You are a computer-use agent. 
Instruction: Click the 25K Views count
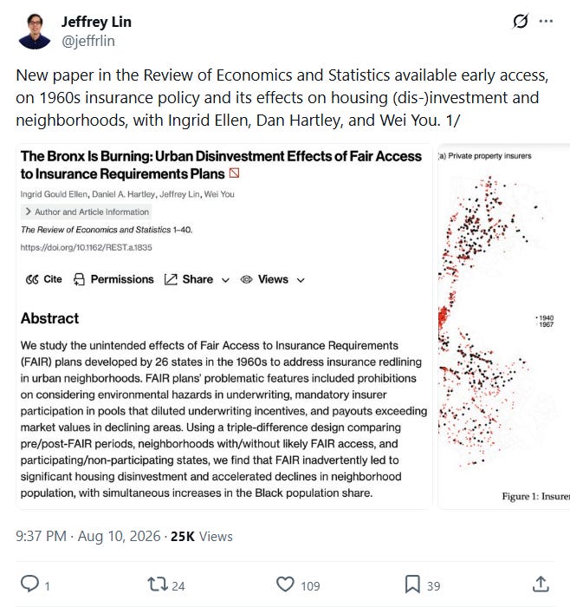click(x=202, y=537)
